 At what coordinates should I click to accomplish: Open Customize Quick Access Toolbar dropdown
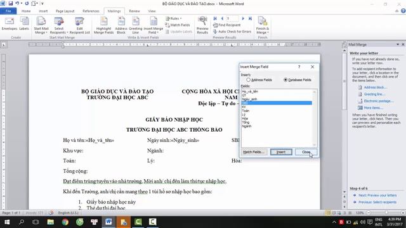point(43,4)
